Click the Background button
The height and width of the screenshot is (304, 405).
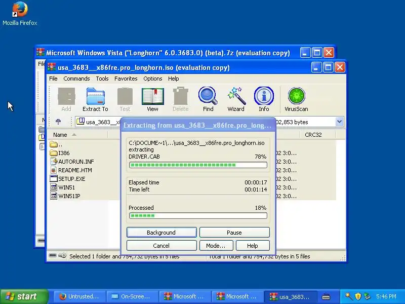[161, 233]
